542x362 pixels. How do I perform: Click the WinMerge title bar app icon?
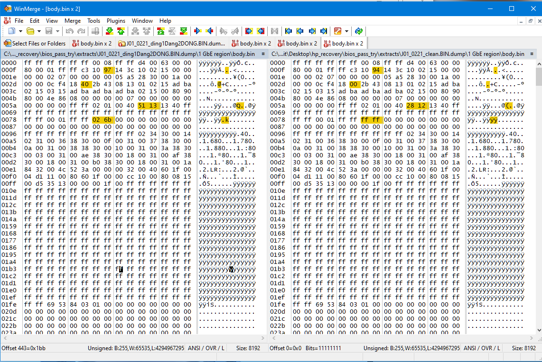coord(8,9)
